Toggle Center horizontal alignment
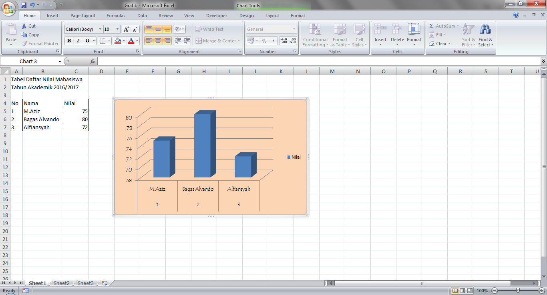This screenshot has width=547, height=295. [x=158, y=41]
